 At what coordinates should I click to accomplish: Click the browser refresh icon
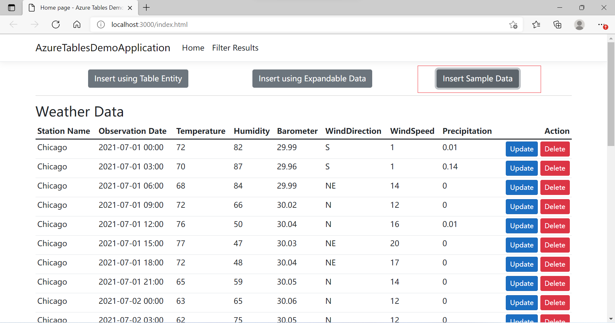[x=56, y=25]
